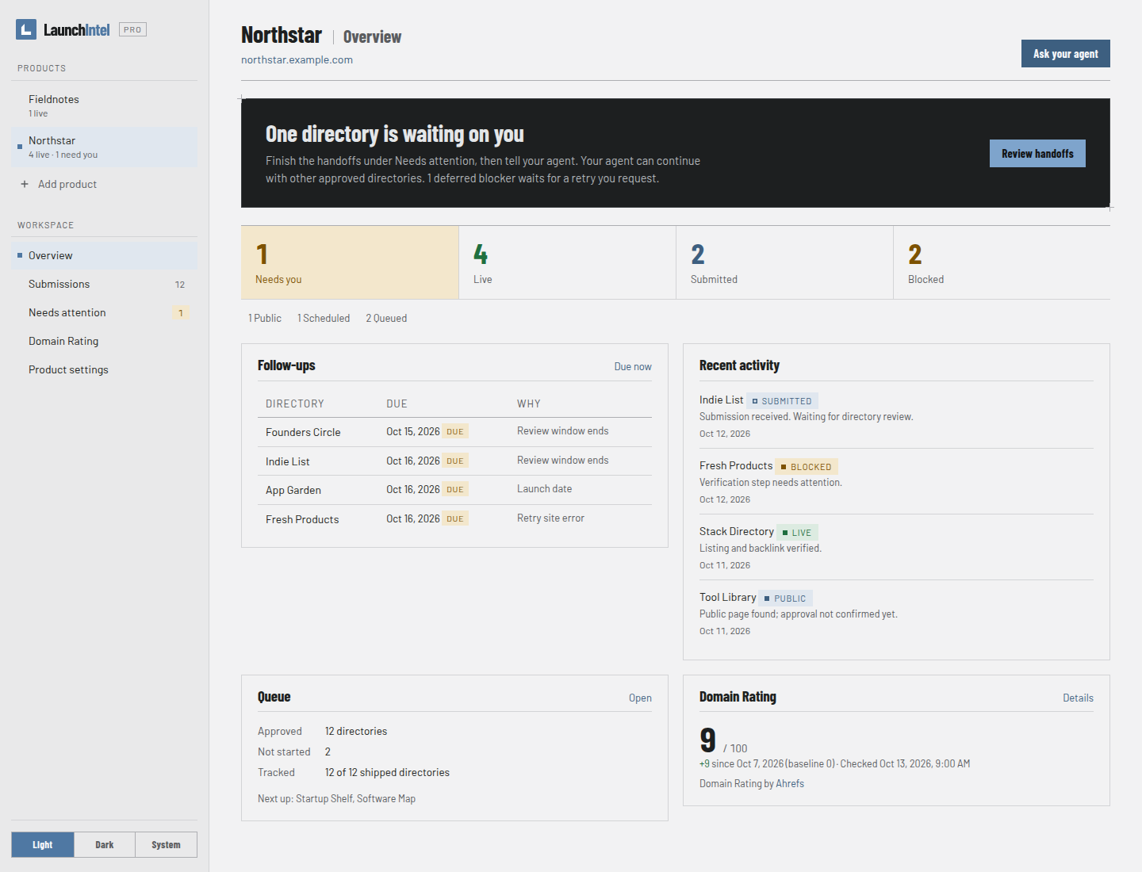Add a new product
The image size is (1142, 872).
pos(105,184)
